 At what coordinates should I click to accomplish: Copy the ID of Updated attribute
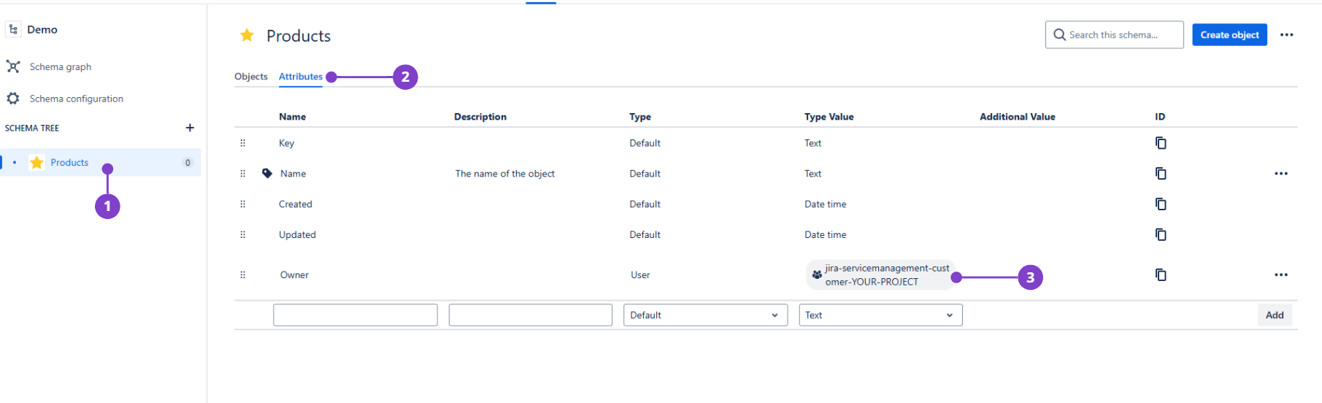pyautogui.click(x=1161, y=234)
